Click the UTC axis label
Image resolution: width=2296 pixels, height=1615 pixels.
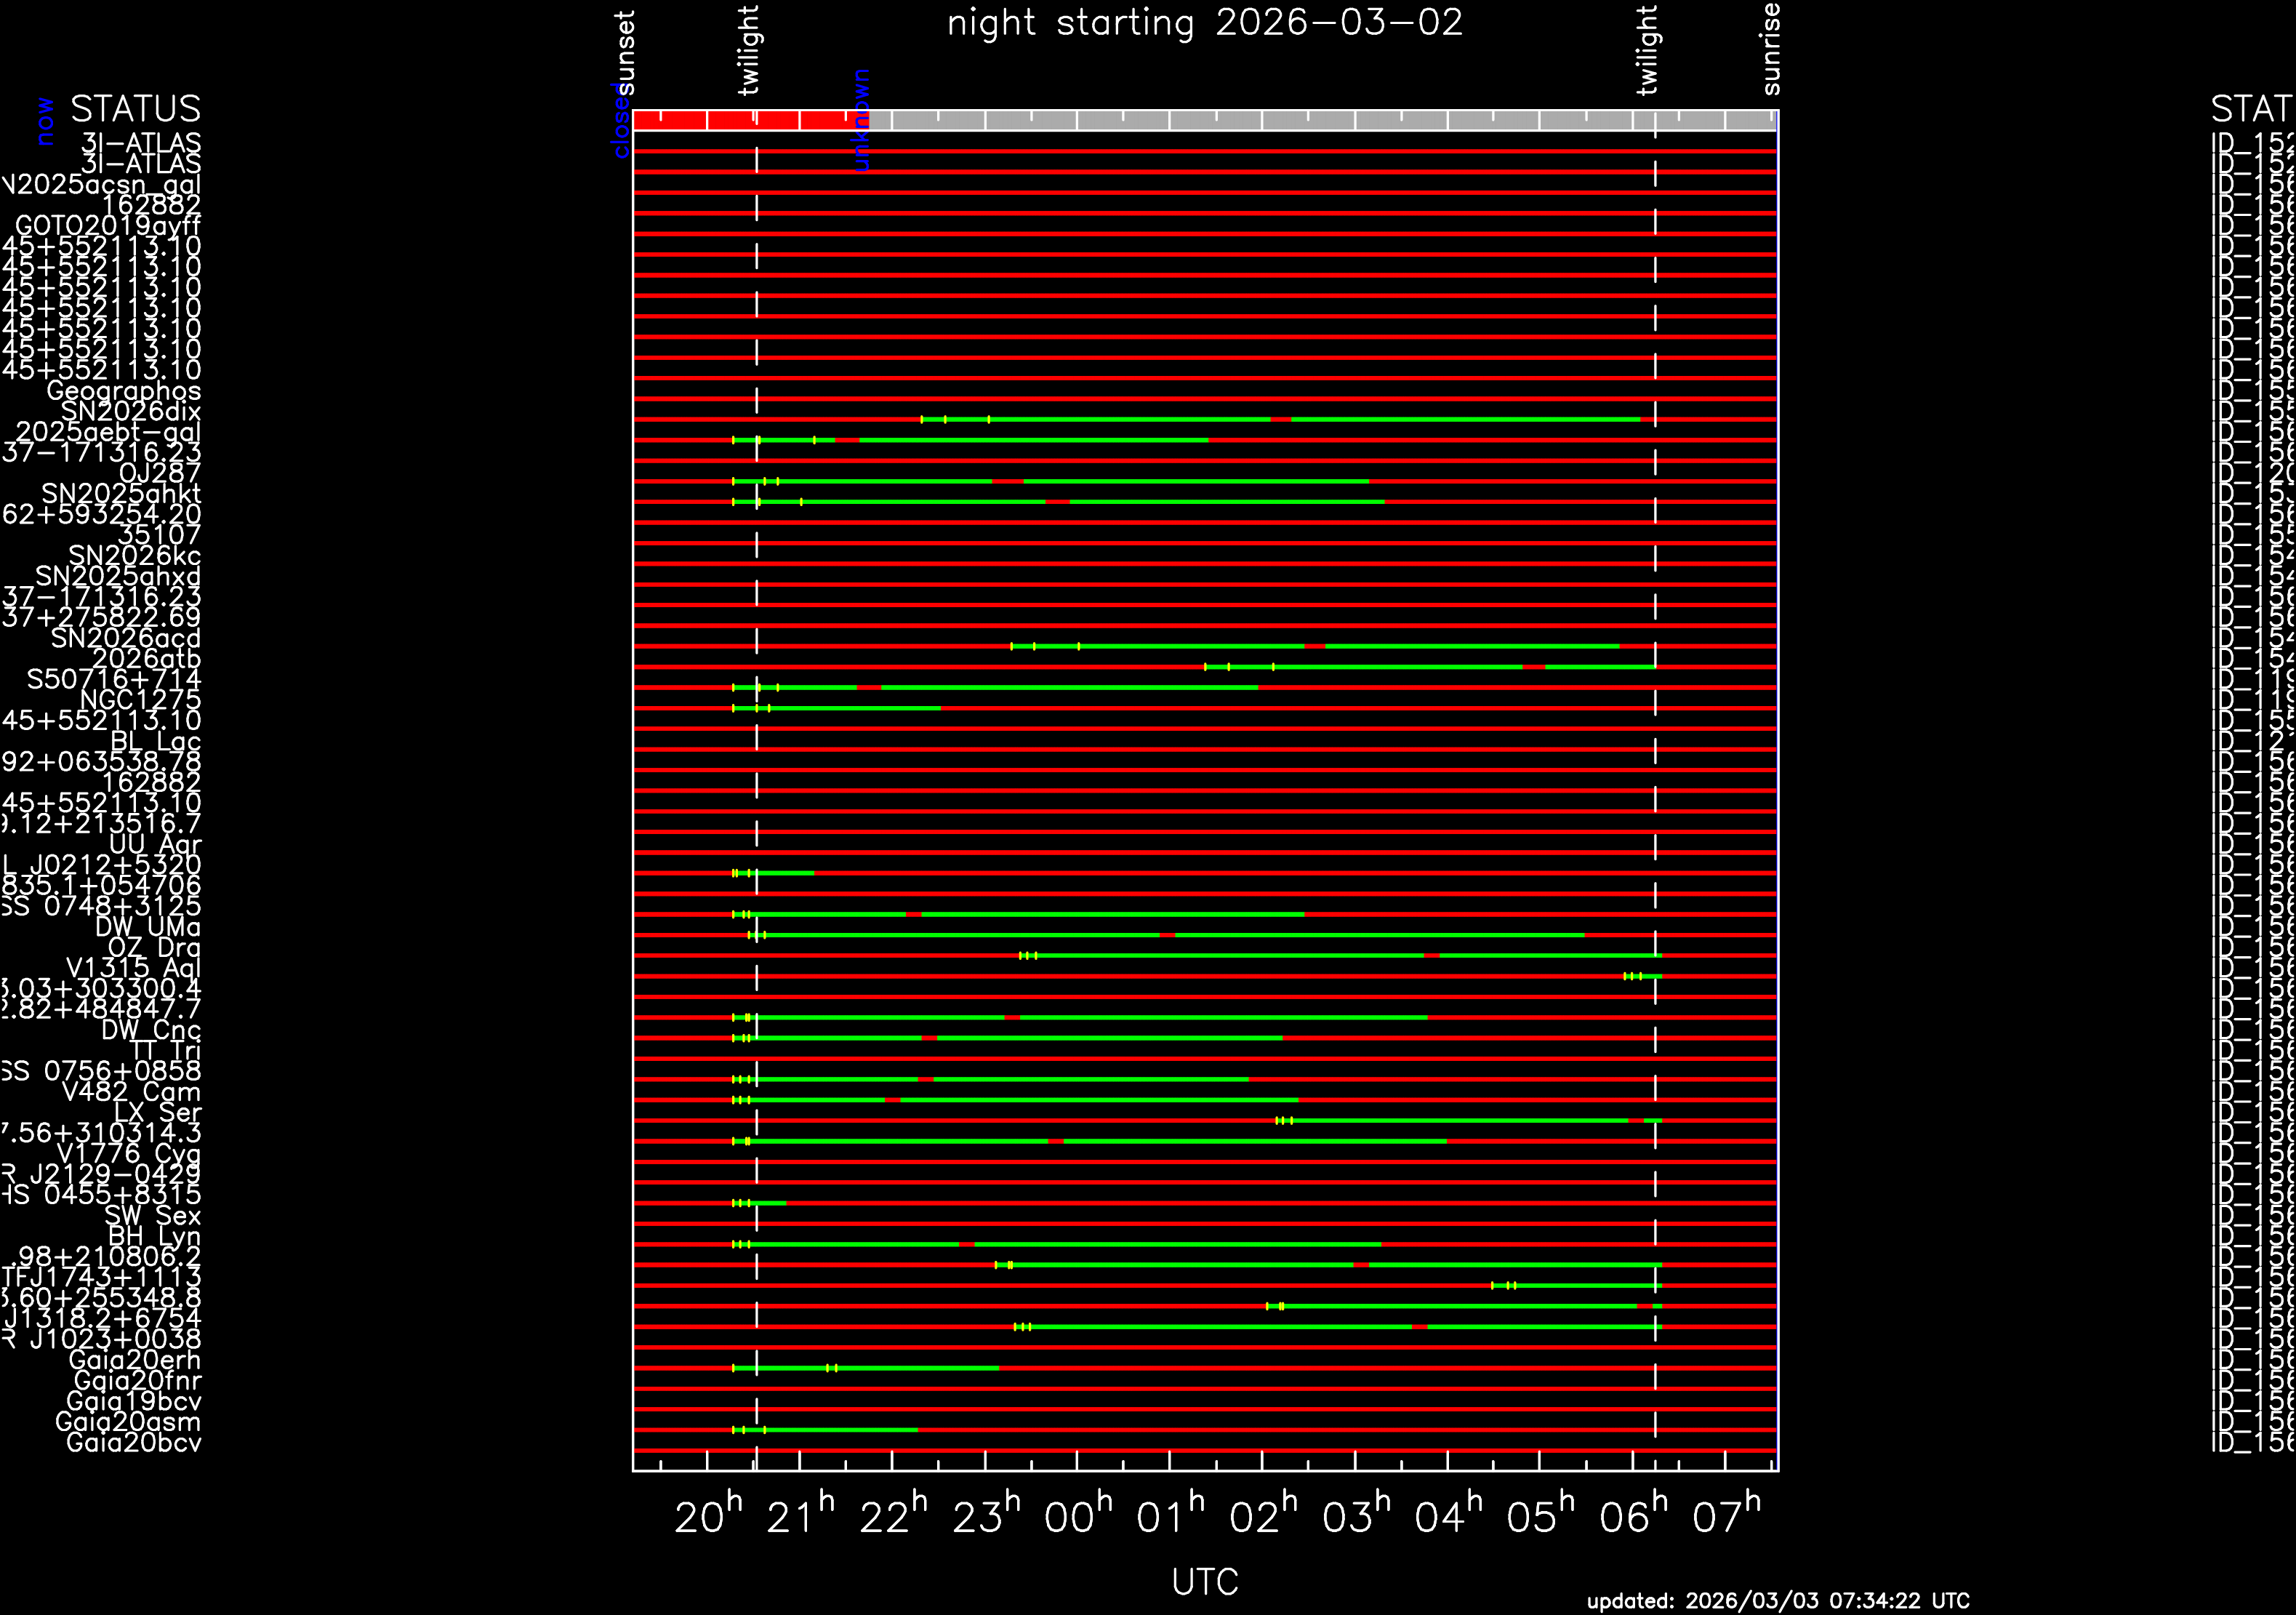[x=1204, y=1582]
